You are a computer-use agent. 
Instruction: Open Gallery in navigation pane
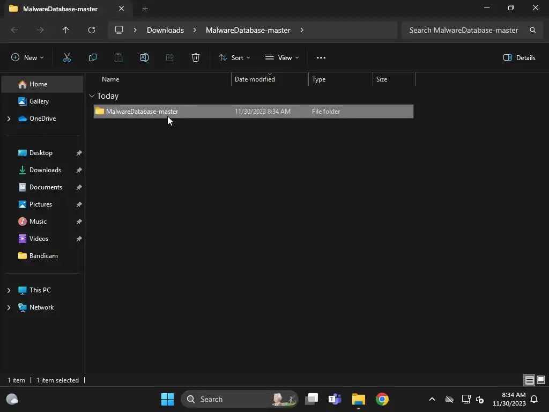42,101
